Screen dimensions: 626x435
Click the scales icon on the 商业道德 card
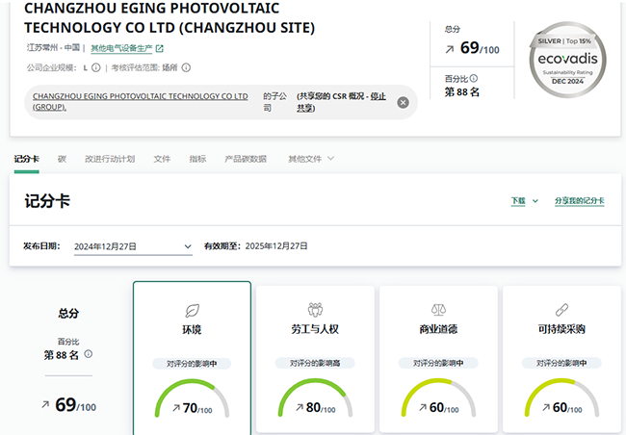pyautogui.click(x=439, y=309)
